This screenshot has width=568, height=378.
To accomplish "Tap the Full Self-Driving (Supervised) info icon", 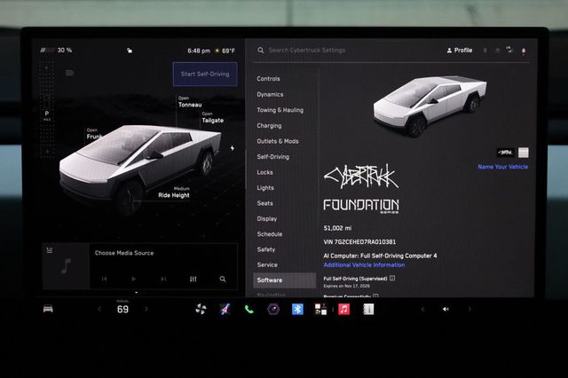I will (392, 278).
